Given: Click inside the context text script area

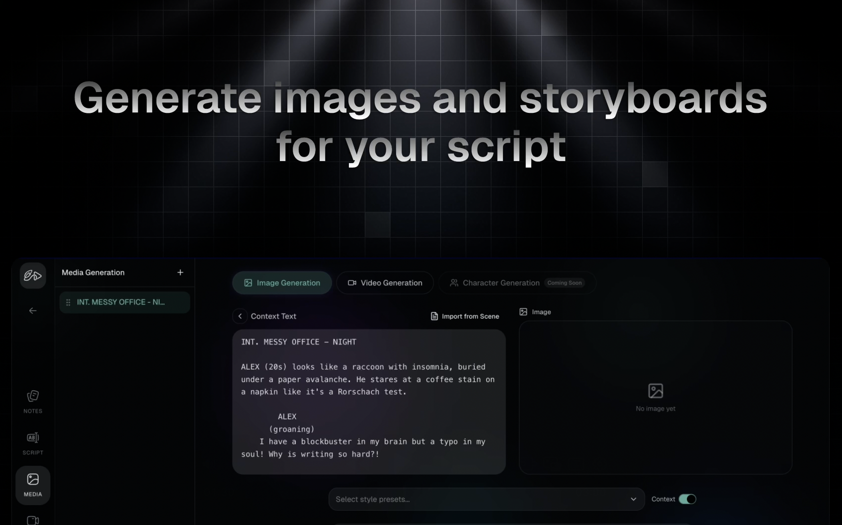Looking at the screenshot, I should tap(369, 402).
